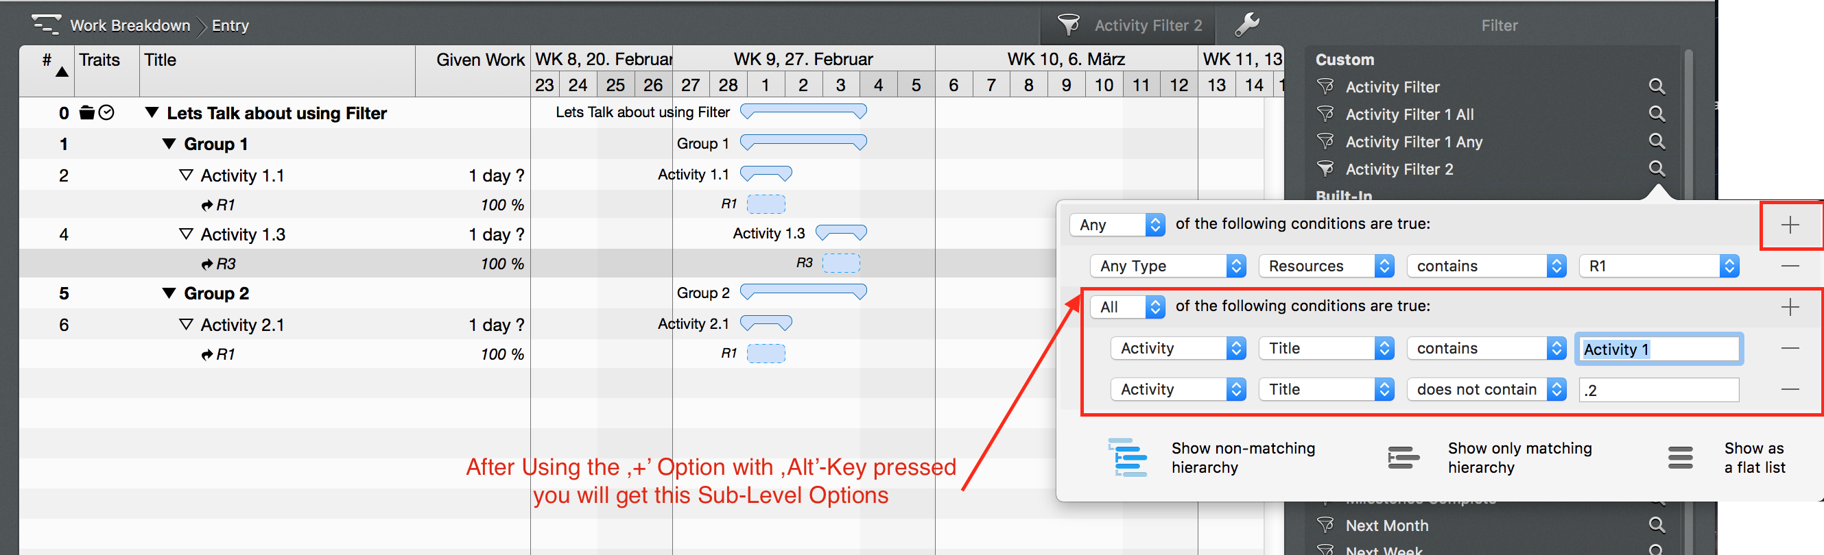Click the highlighted plus button to add condition
Viewport: 1824px width, 555px height.
click(1790, 225)
